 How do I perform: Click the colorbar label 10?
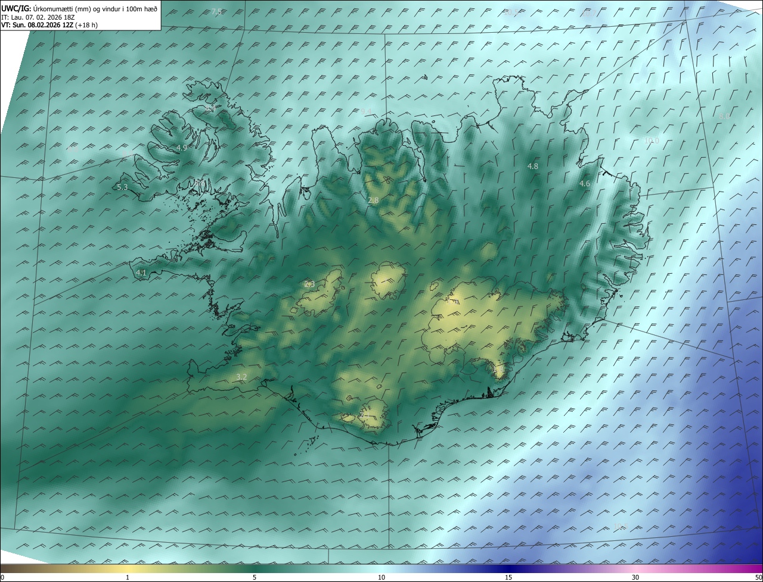(x=381, y=577)
